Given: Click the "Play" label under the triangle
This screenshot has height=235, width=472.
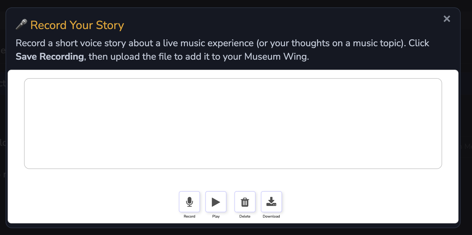Looking at the screenshot, I should (x=216, y=216).
